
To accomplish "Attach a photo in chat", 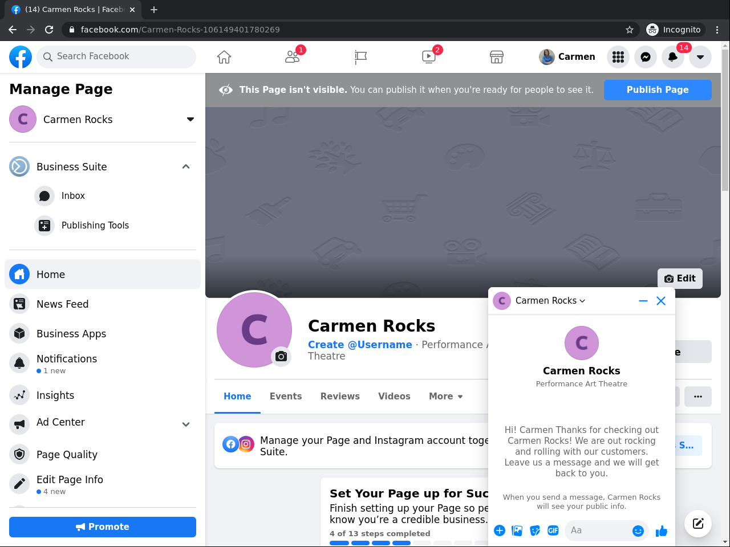I will 517,531.
